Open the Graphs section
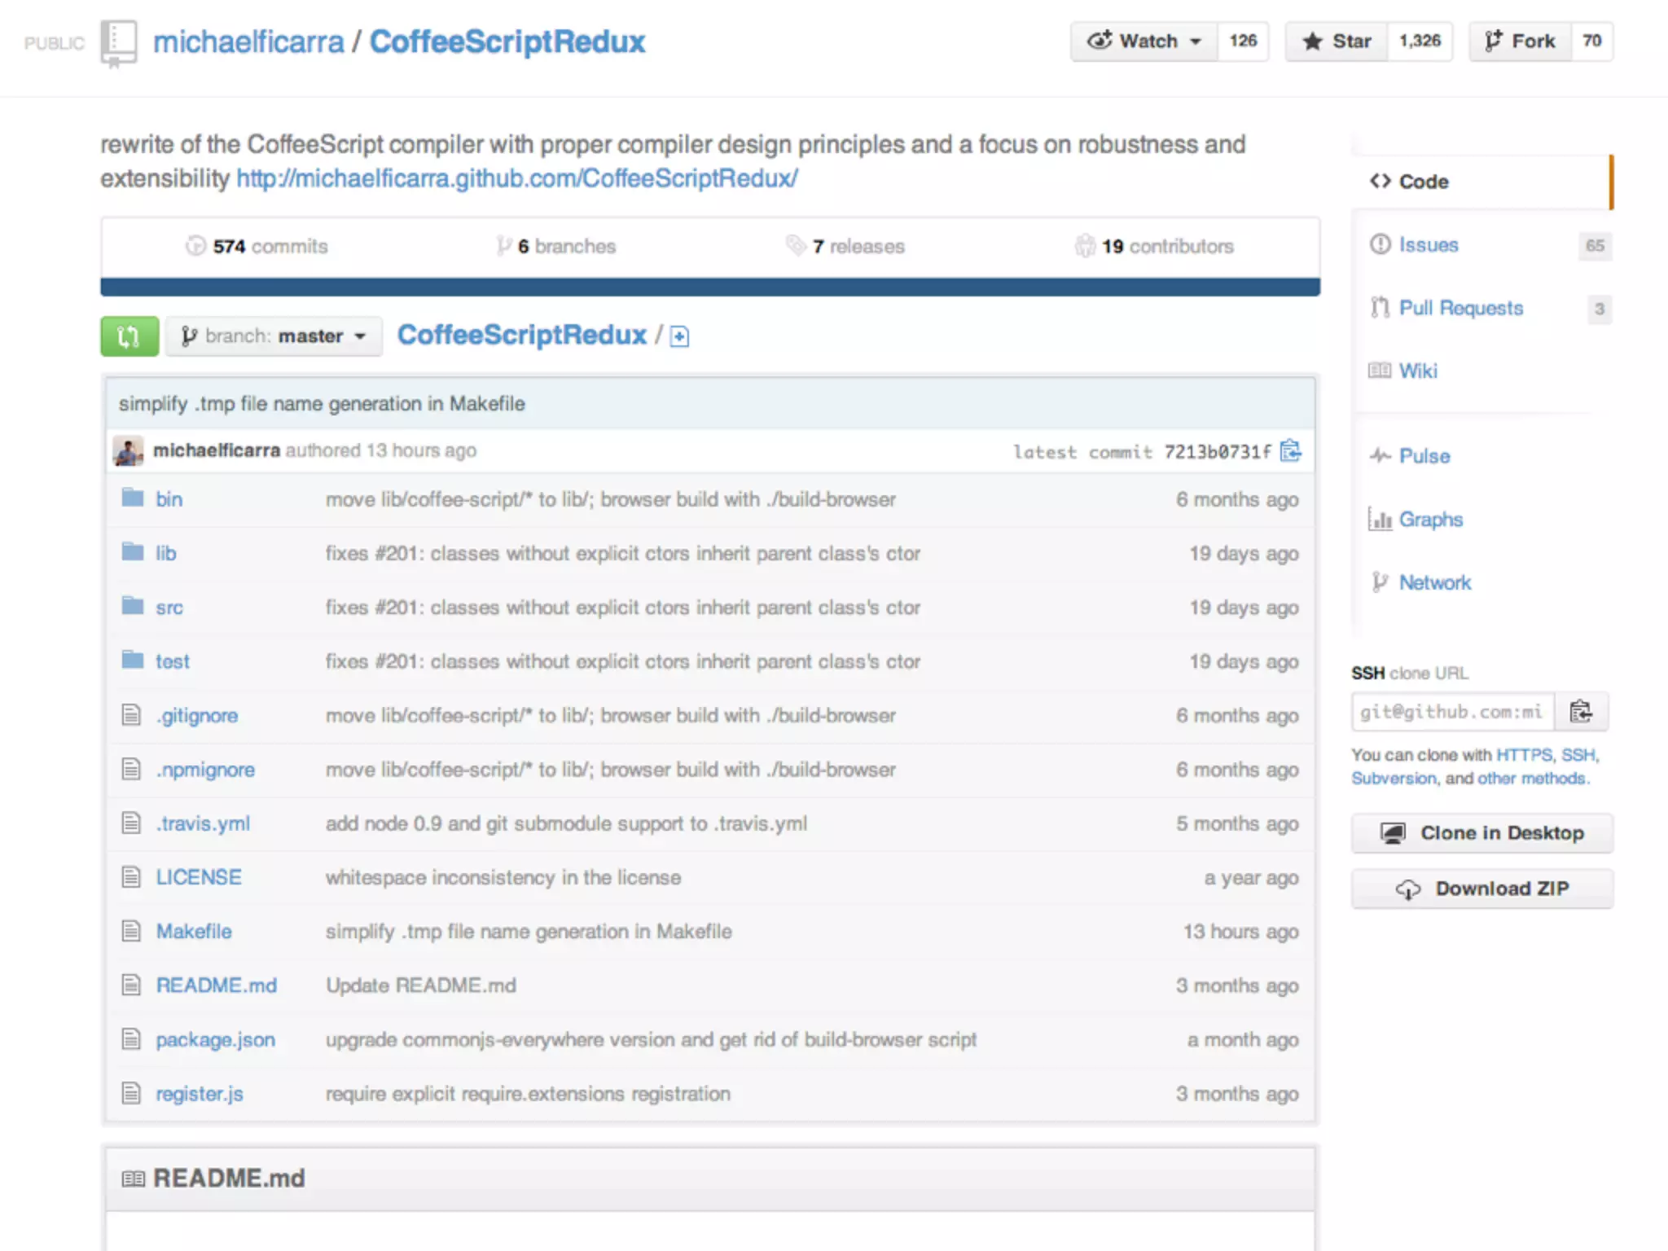This screenshot has height=1251, width=1668. (1430, 520)
